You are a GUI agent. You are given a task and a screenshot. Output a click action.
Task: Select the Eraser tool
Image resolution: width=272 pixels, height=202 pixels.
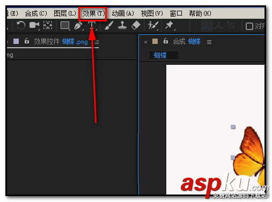(x=136, y=25)
